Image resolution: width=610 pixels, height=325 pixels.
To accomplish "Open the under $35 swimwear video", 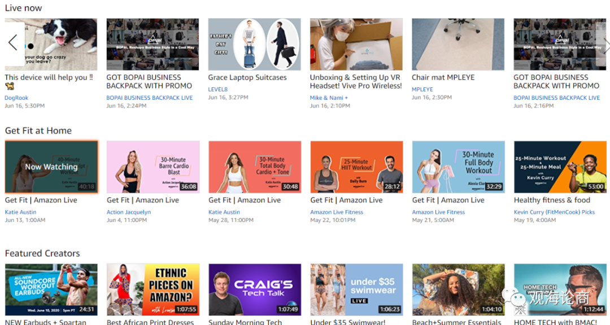I will click(356, 290).
